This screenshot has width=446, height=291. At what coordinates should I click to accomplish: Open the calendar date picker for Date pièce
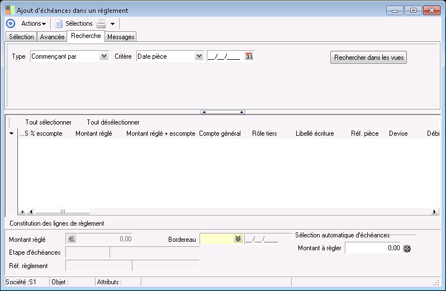[x=249, y=56]
